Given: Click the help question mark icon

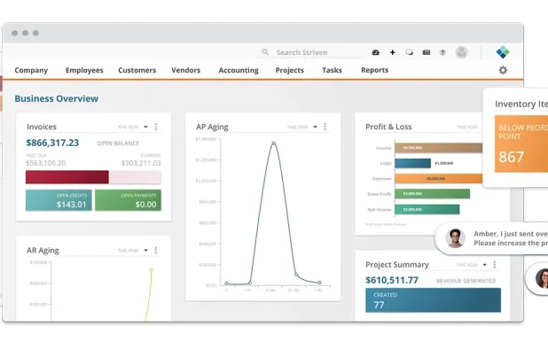Looking at the screenshot, I should tap(442, 52).
